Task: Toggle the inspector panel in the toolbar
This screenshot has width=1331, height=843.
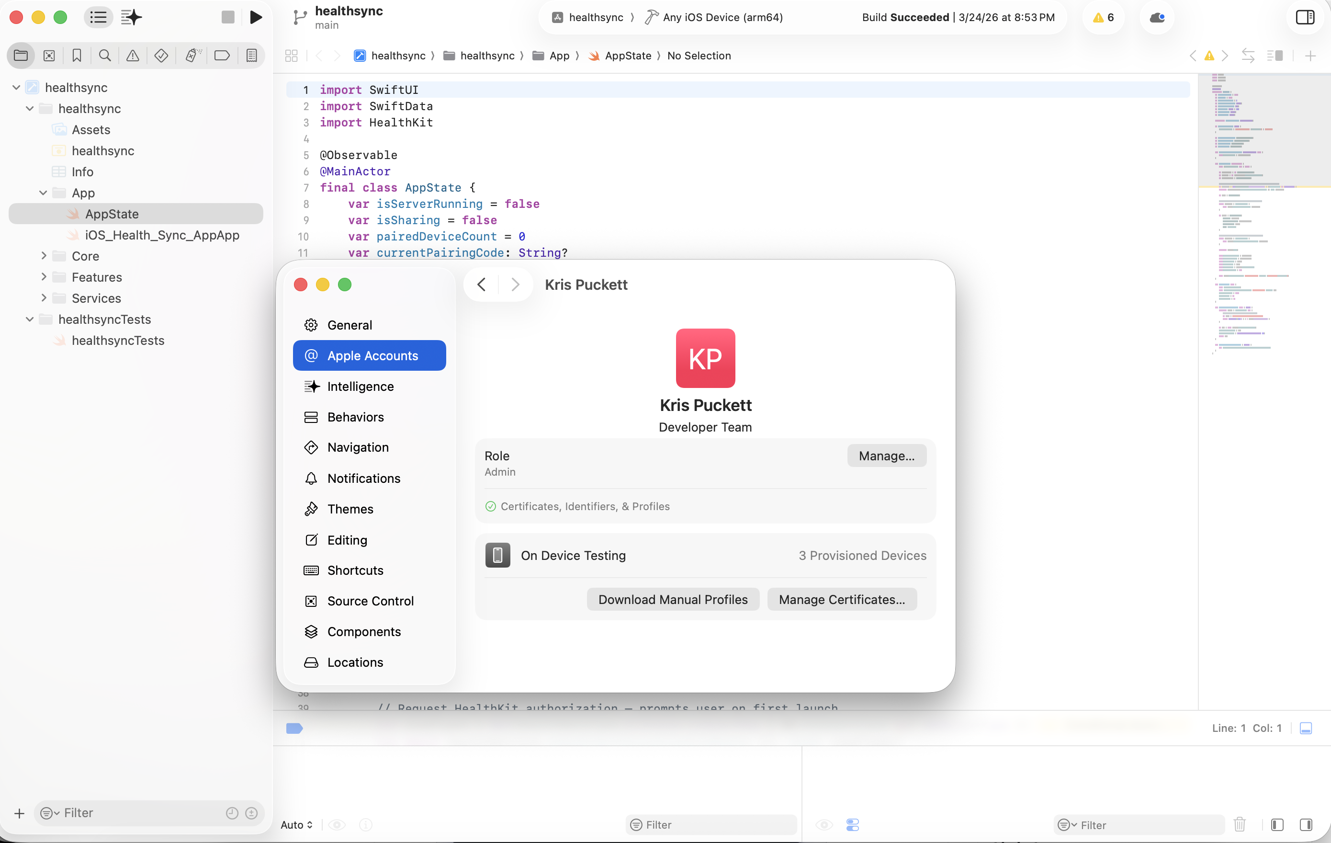Action: coord(1305,17)
